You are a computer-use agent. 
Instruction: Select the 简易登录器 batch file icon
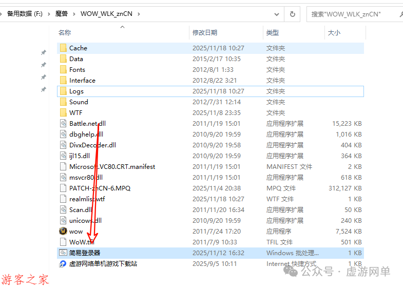(x=63, y=253)
